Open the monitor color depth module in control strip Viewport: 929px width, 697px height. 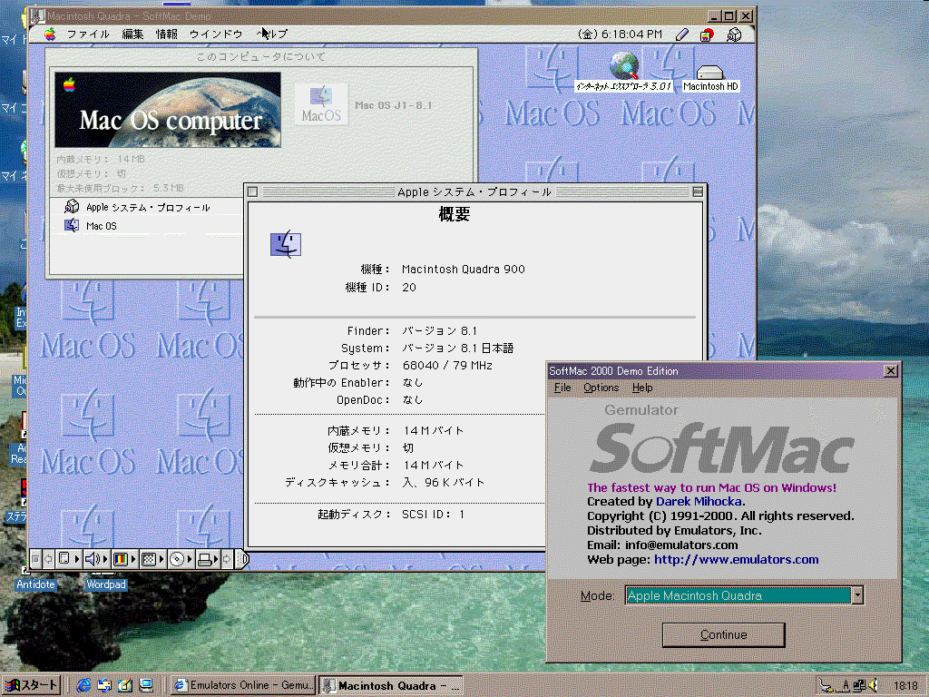(123, 559)
